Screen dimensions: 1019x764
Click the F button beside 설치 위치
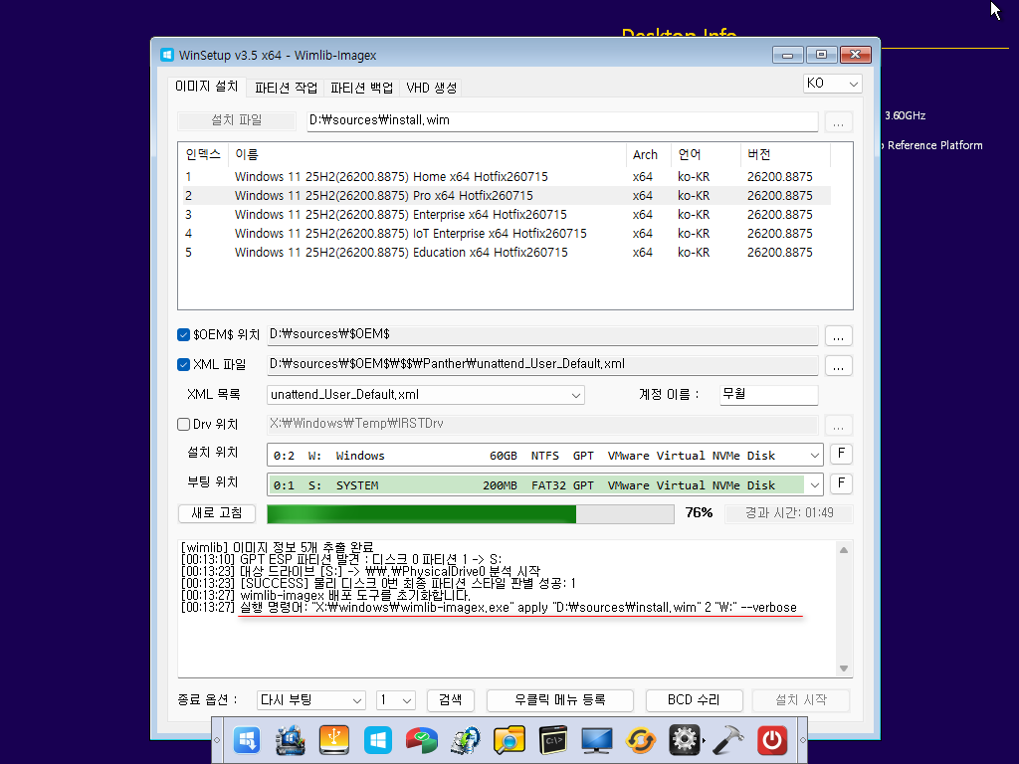[841, 454]
